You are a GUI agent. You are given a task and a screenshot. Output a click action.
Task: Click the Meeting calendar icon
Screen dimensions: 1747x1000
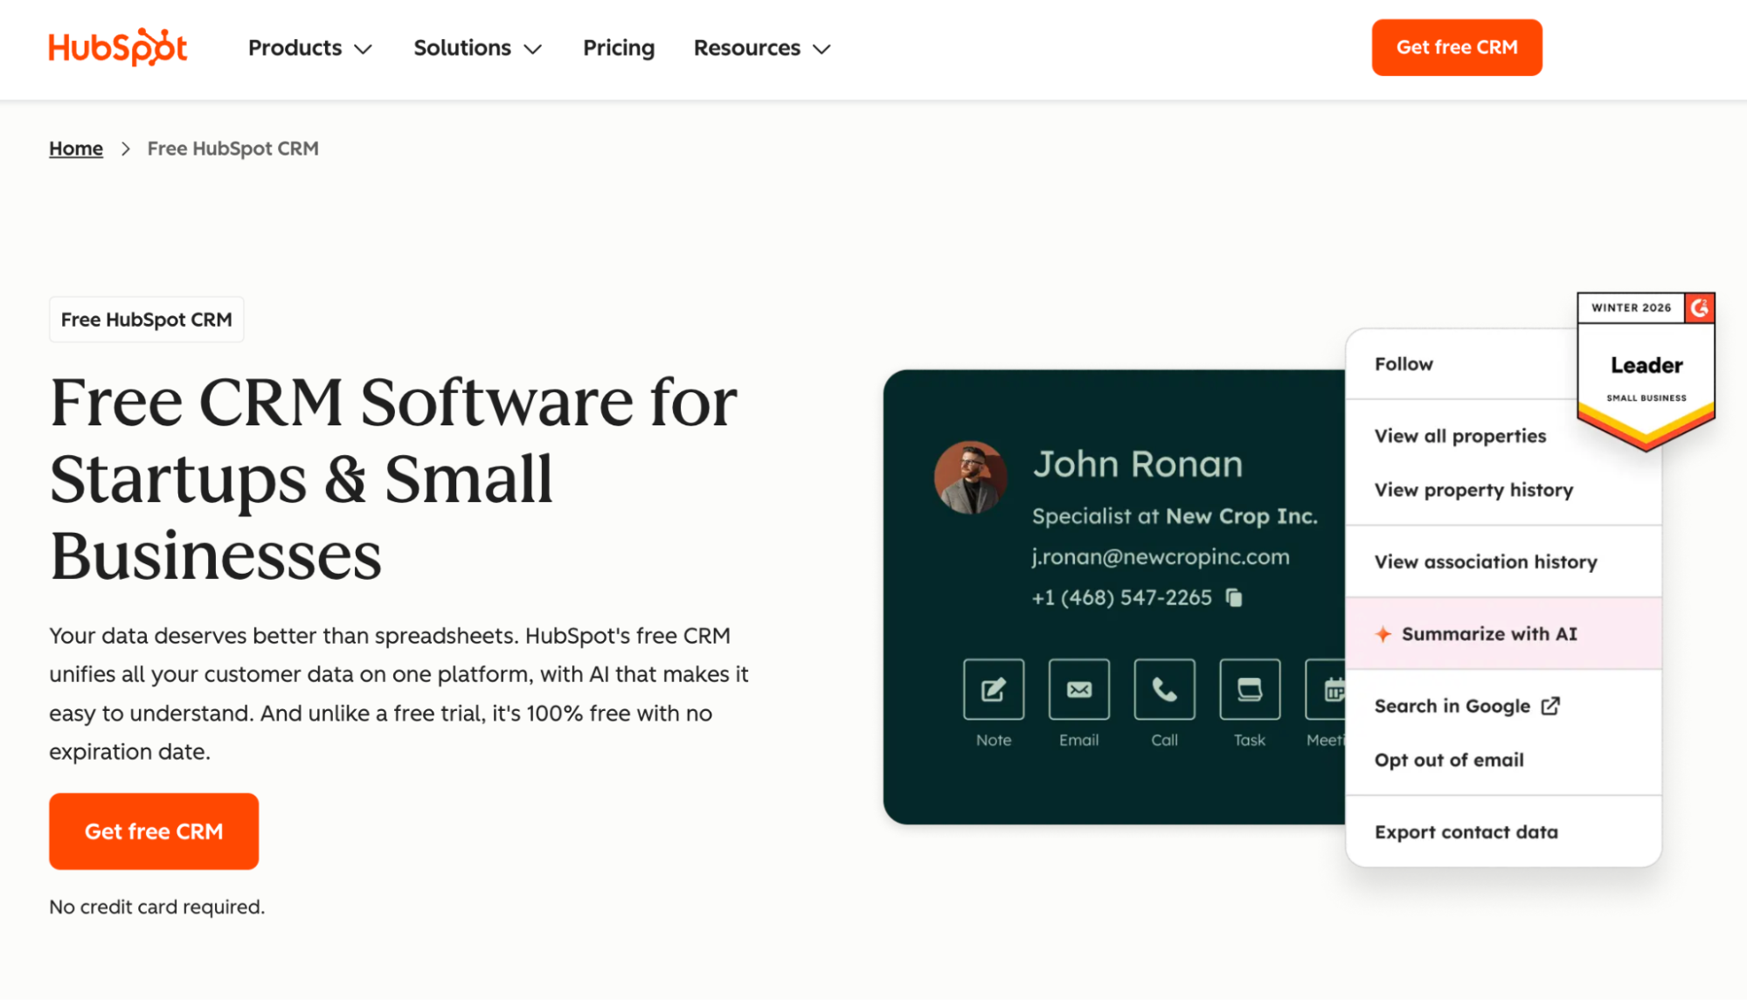[1327, 689]
